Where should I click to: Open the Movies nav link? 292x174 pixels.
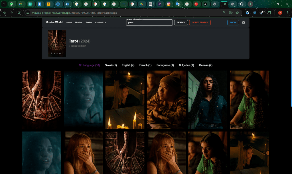tap(79, 22)
